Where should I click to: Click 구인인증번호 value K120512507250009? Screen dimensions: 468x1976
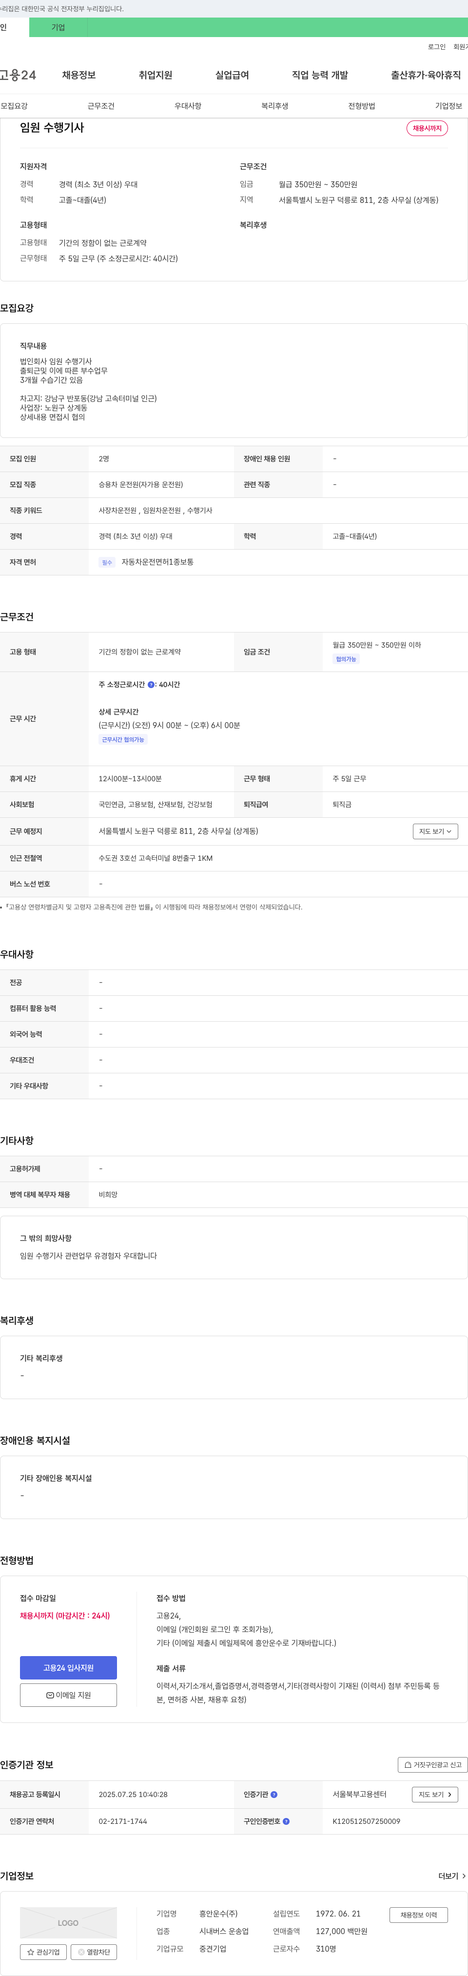pyautogui.click(x=366, y=1821)
